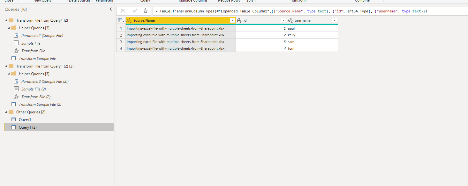Click Sample File query icon
Image resolution: width=468 pixels, height=186 pixels.
pos(16,43)
